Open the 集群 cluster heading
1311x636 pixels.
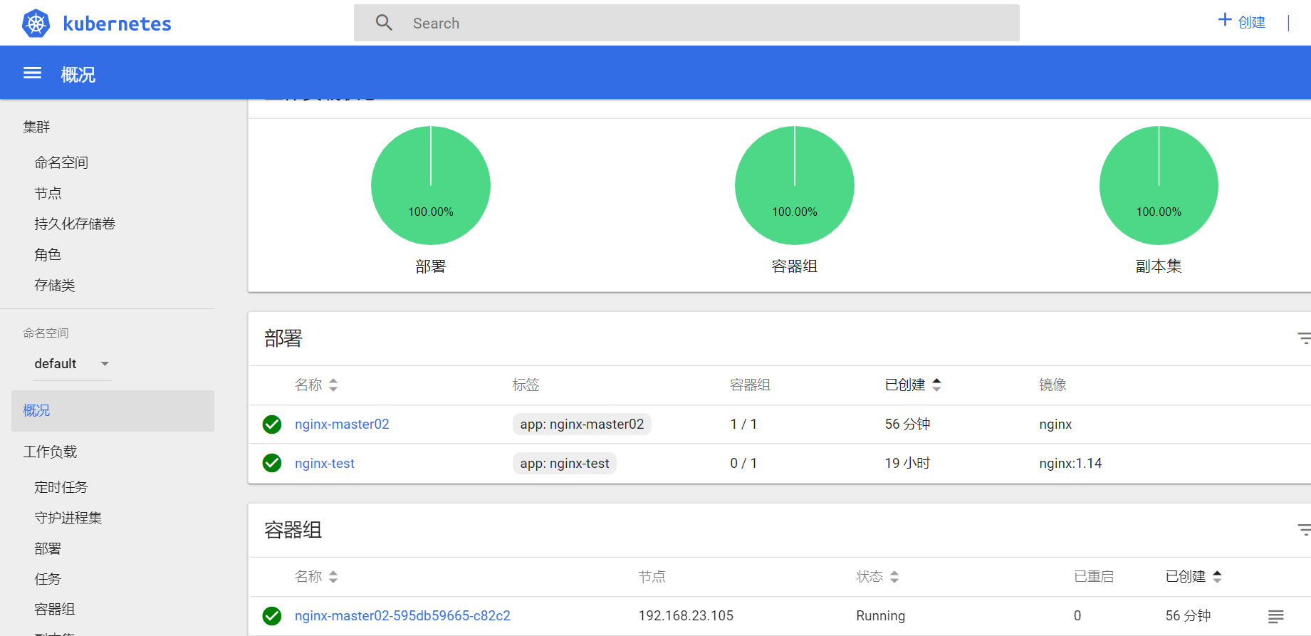pos(36,127)
